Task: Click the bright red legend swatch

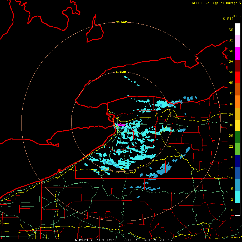Action: click(x=237, y=77)
